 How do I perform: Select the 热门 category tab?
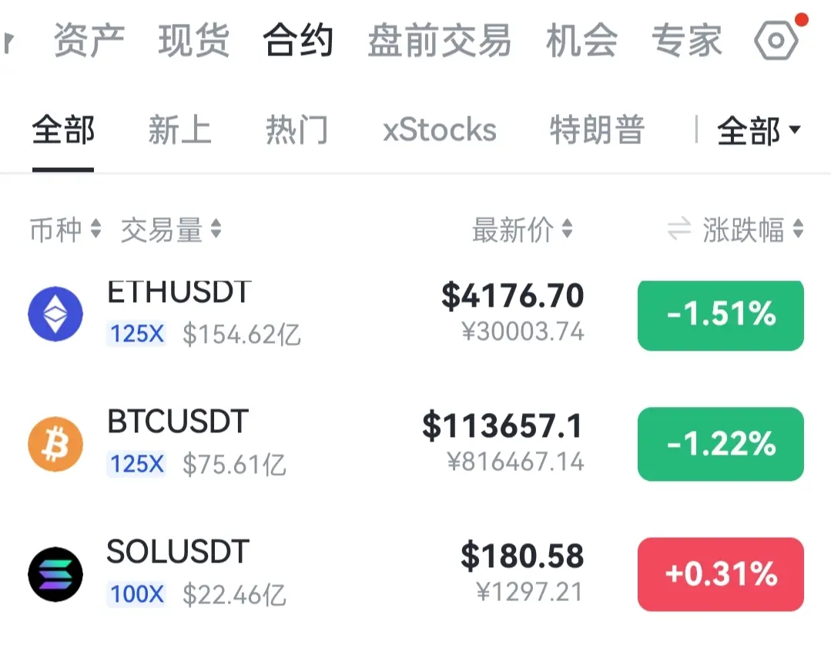click(x=297, y=130)
